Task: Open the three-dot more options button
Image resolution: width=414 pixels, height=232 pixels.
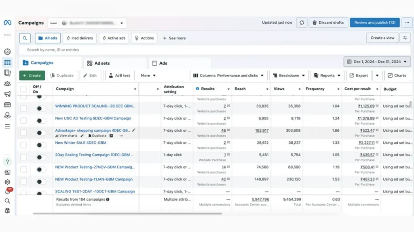Action: tap(407, 23)
